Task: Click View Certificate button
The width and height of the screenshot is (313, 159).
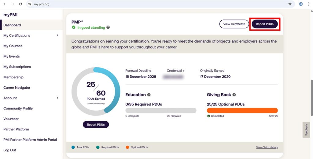Action: [234, 24]
